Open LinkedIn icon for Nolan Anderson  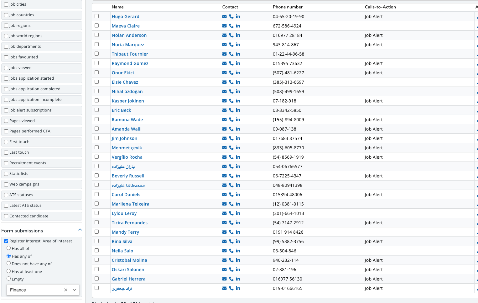click(x=238, y=35)
